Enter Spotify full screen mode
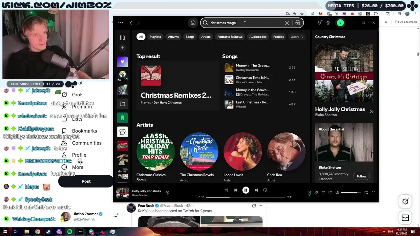 tap(373, 193)
